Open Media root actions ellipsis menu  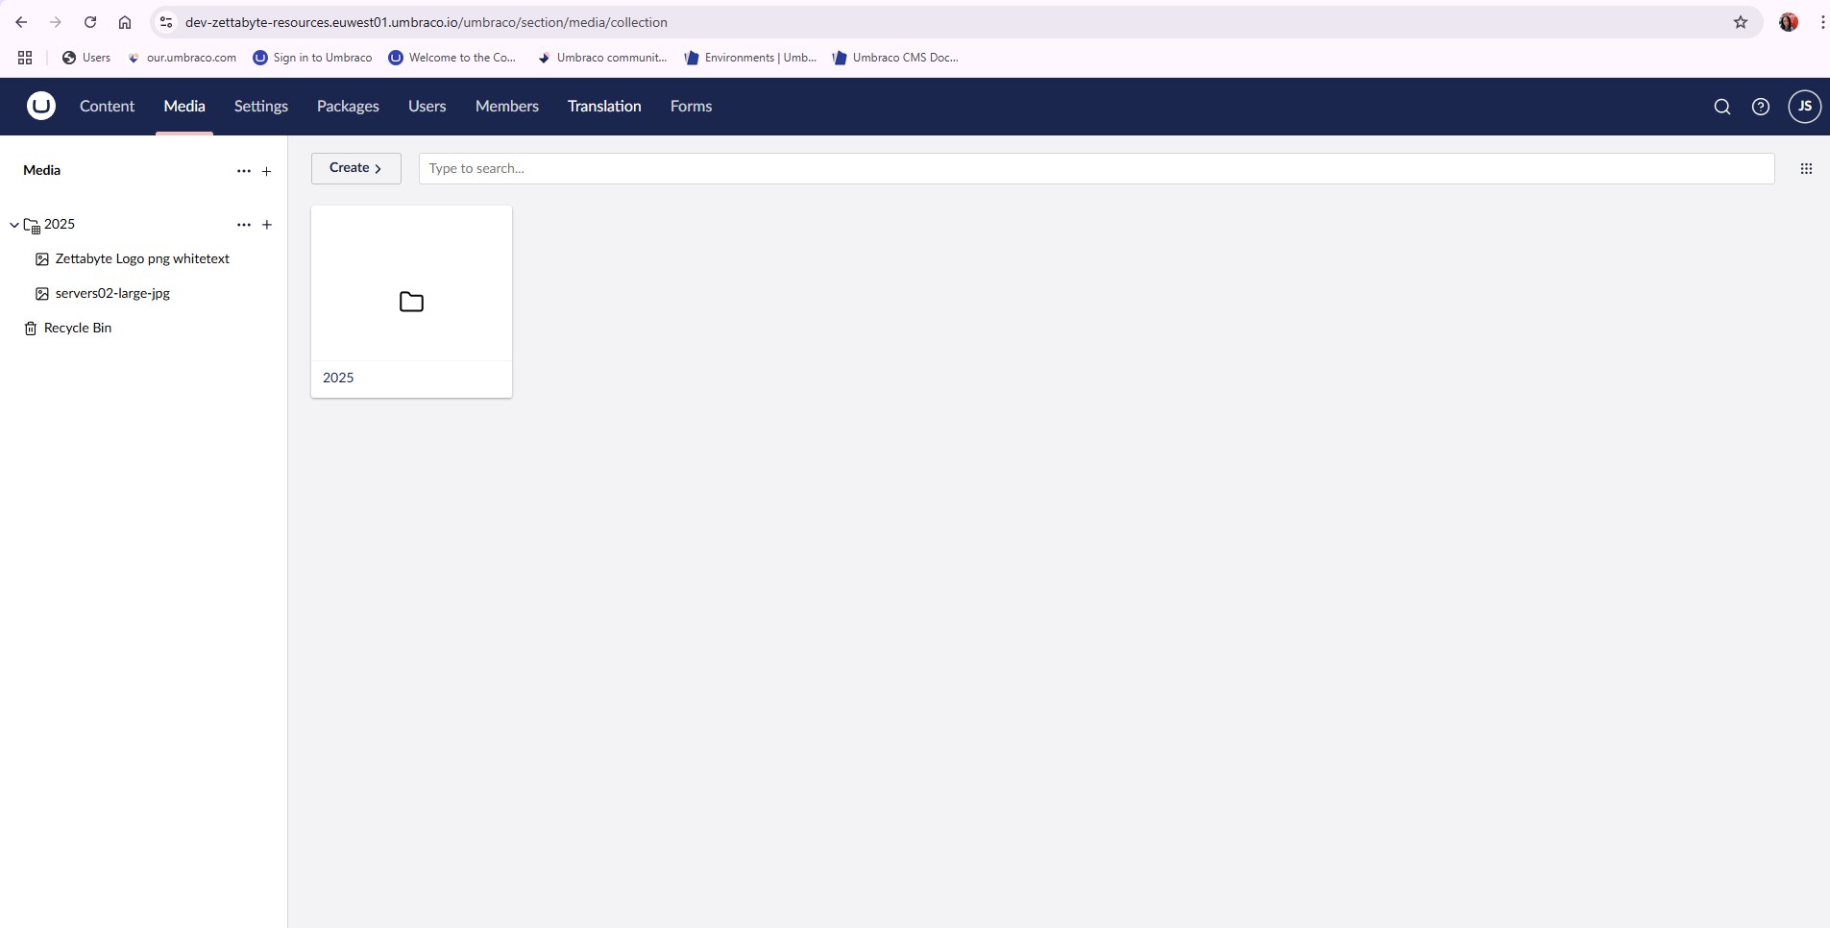tap(244, 171)
